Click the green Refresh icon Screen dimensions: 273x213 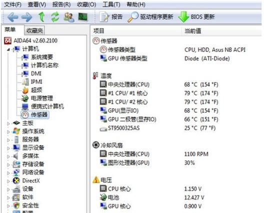(x=55, y=17)
